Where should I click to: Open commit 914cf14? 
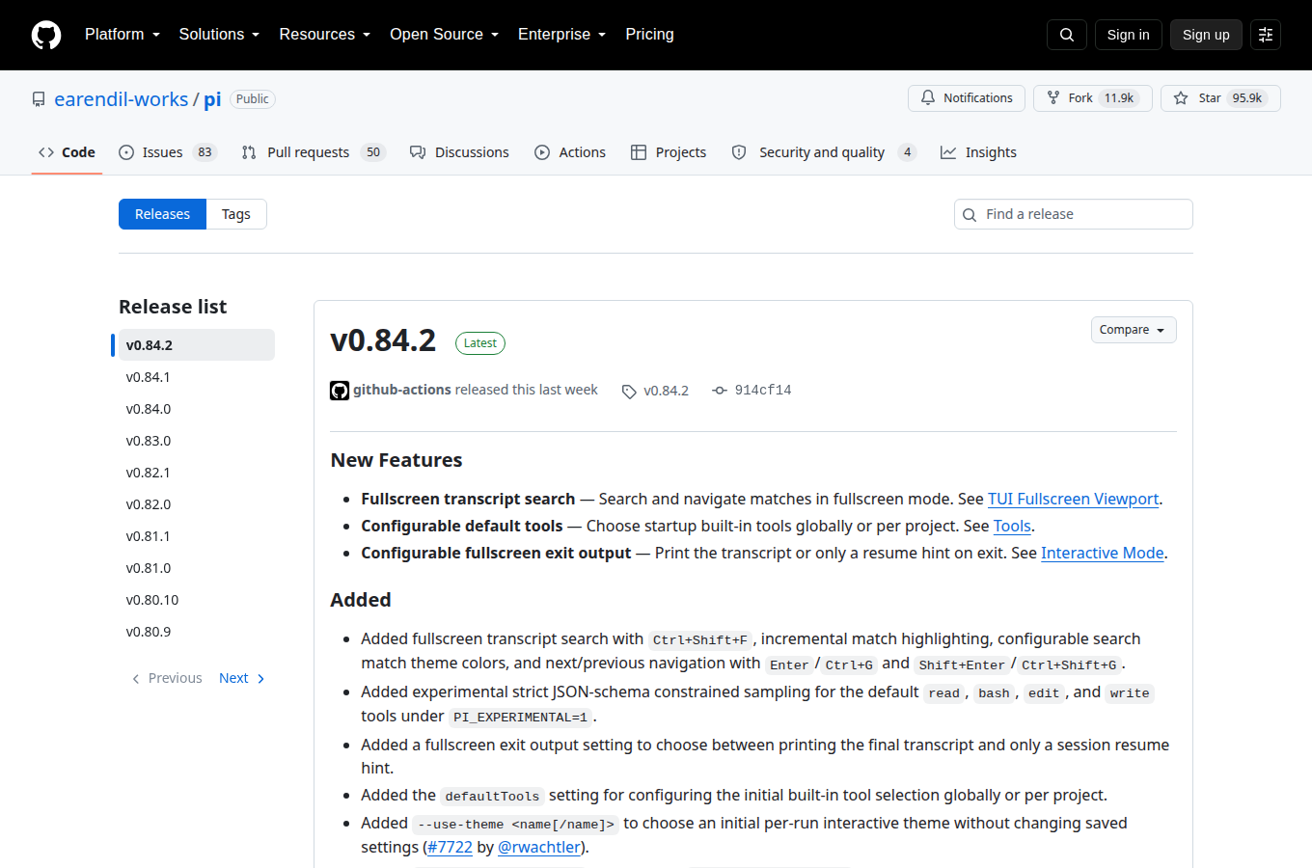click(x=752, y=391)
